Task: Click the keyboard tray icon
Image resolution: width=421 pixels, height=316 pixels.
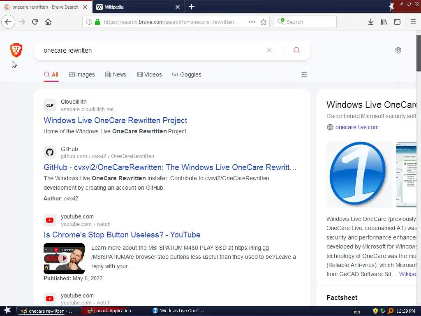Action: [357, 311]
